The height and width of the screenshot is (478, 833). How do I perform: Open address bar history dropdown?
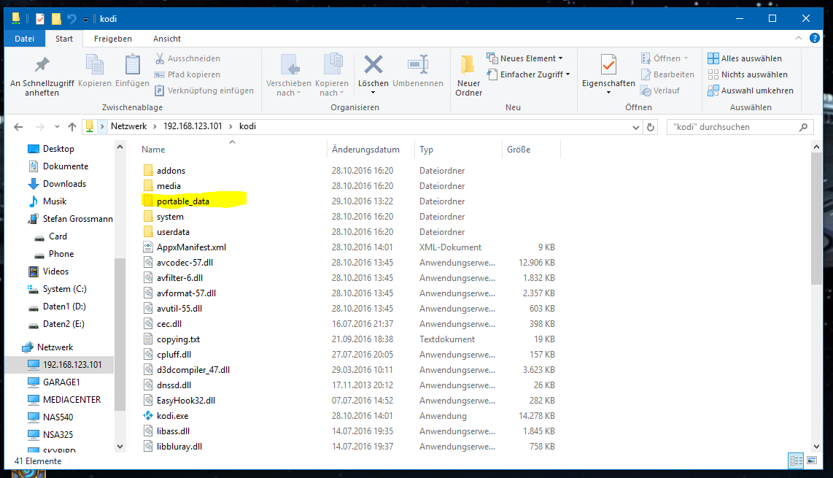[635, 127]
